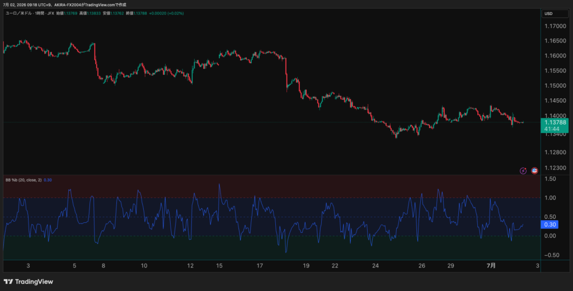Click the 1.17000 price scale label
573x291 pixels.
555,26
